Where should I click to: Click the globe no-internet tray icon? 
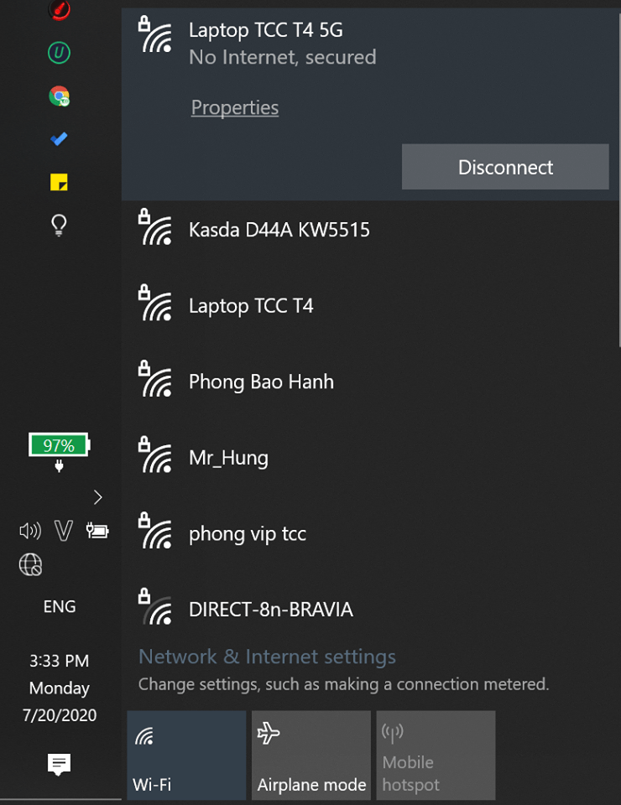[30, 565]
